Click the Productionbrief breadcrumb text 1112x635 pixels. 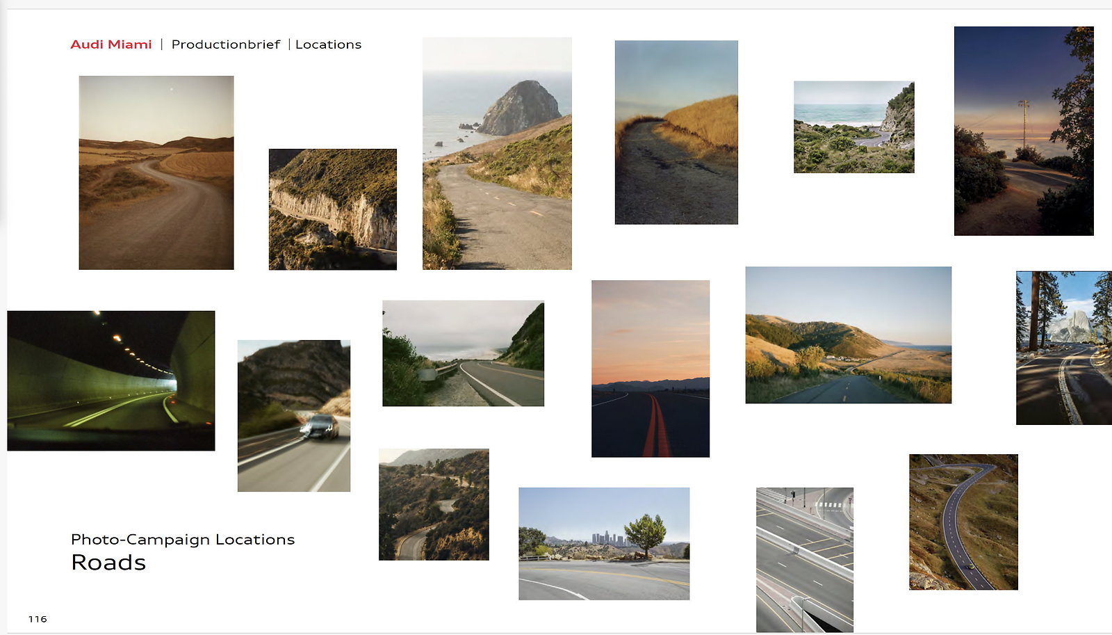(226, 45)
